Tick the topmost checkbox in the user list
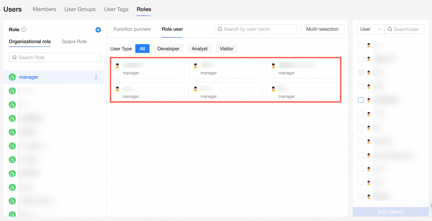Image resolution: width=432 pixels, height=221 pixels. (361, 45)
